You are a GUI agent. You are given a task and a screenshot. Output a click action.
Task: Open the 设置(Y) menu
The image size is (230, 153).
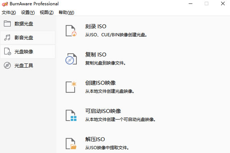[28, 13]
